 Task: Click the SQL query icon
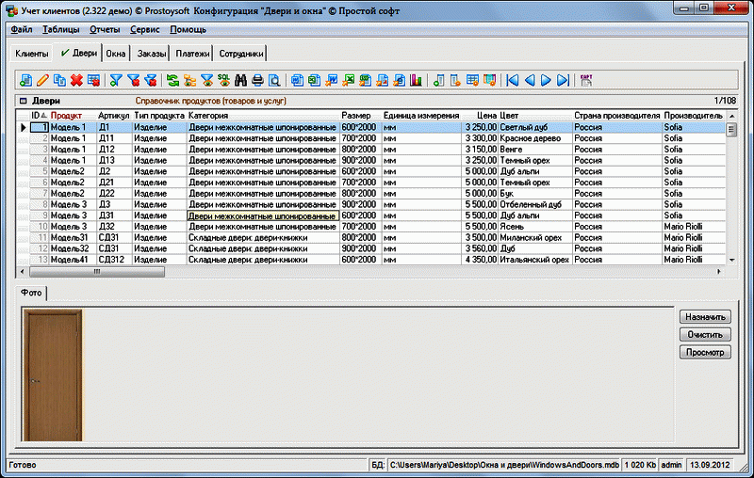pos(223,80)
